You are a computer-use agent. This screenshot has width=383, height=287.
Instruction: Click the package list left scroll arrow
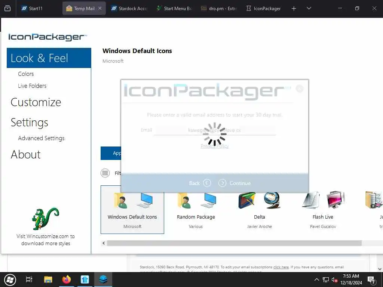[104, 243]
